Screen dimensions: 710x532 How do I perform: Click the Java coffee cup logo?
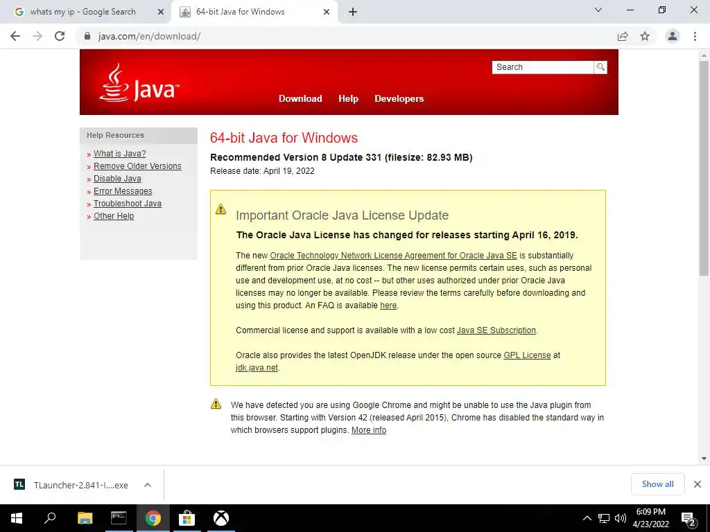(139, 82)
